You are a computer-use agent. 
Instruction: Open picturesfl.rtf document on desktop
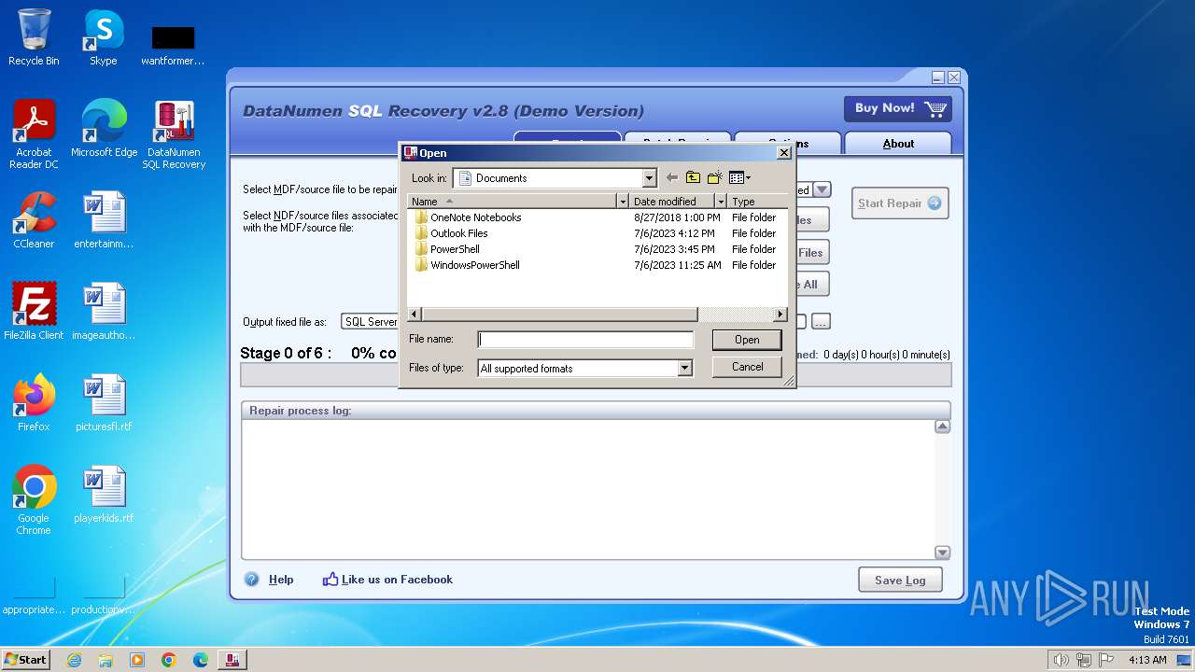click(104, 403)
